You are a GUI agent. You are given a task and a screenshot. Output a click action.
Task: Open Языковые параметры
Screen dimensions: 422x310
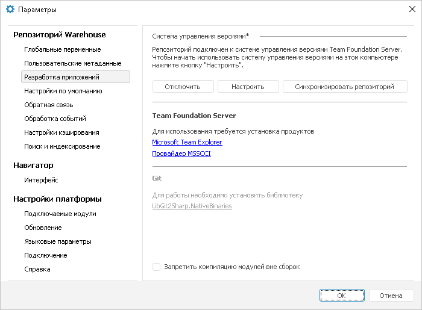[x=58, y=241]
